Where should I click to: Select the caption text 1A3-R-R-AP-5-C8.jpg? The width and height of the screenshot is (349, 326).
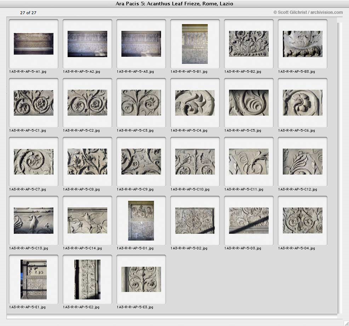pyautogui.click(x=81, y=189)
